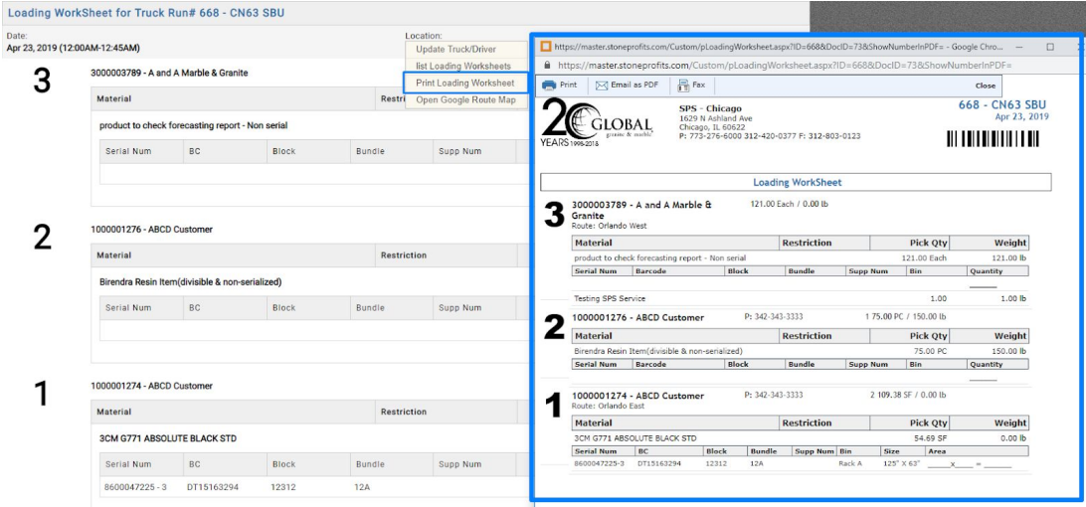Click 1000001274 - ABCD Customer in popup
The width and height of the screenshot is (1086, 507).
click(637, 396)
